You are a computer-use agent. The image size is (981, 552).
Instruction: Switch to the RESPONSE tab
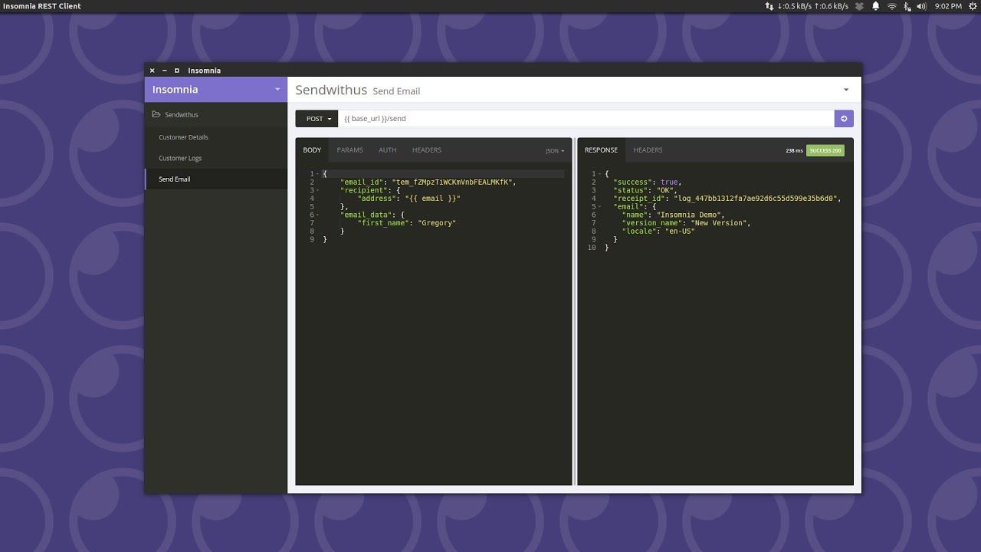pyautogui.click(x=601, y=150)
